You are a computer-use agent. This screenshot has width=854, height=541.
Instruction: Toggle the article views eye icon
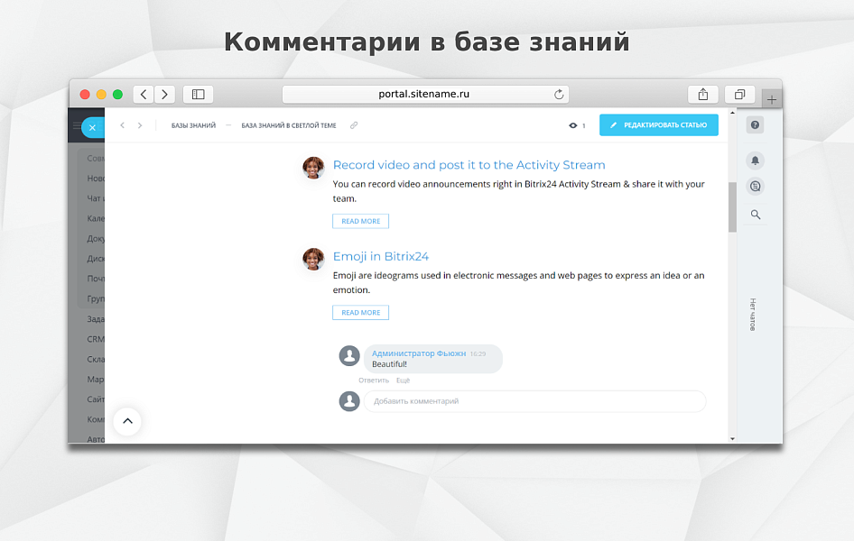pyautogui.click(x=572, y=125)
